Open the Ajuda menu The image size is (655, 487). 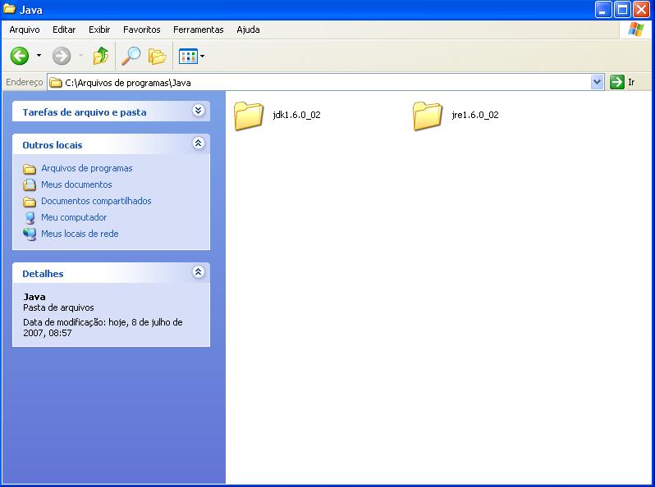[x=248, y=30]
